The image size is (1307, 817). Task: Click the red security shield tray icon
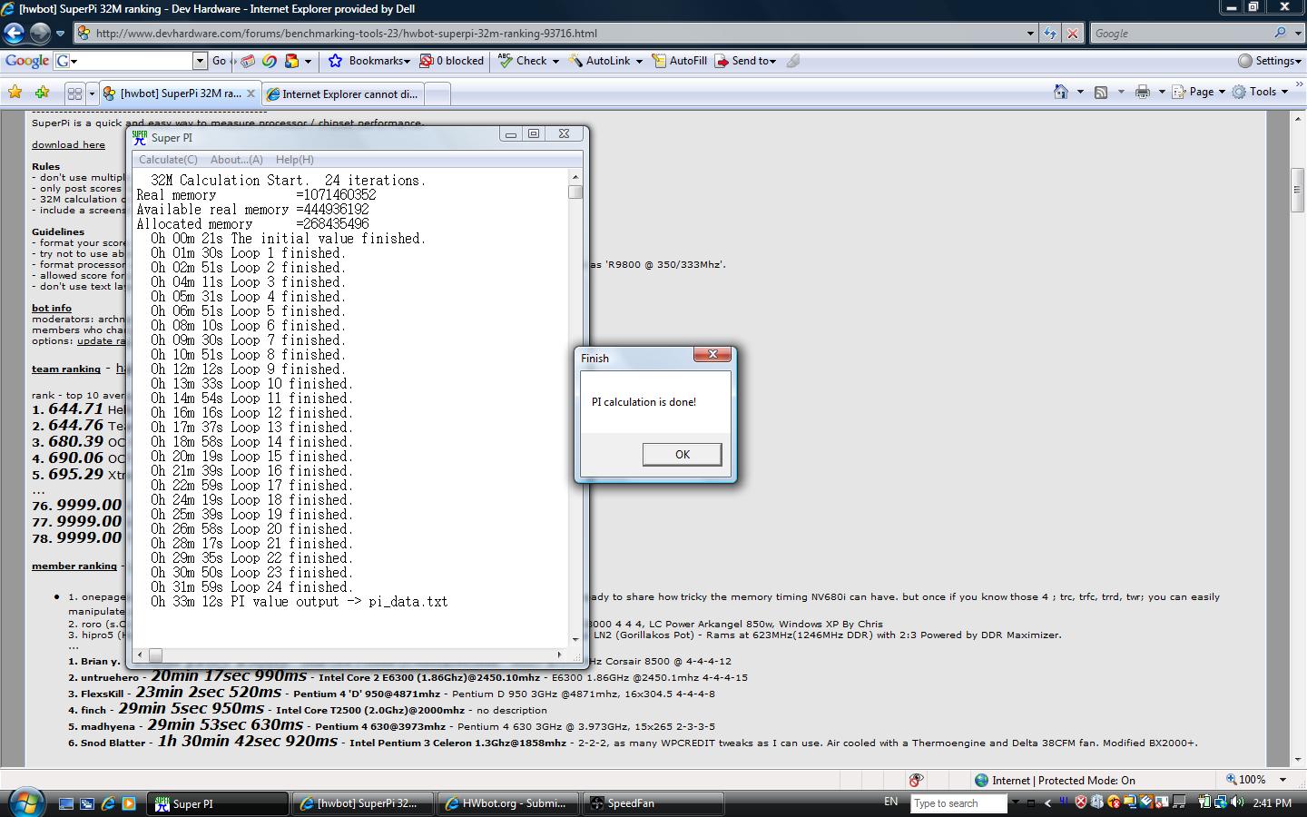[1081, 802]
